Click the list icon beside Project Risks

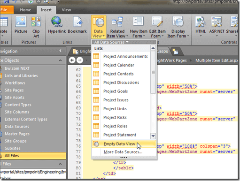pyautogui.click(x=96, y=117)
